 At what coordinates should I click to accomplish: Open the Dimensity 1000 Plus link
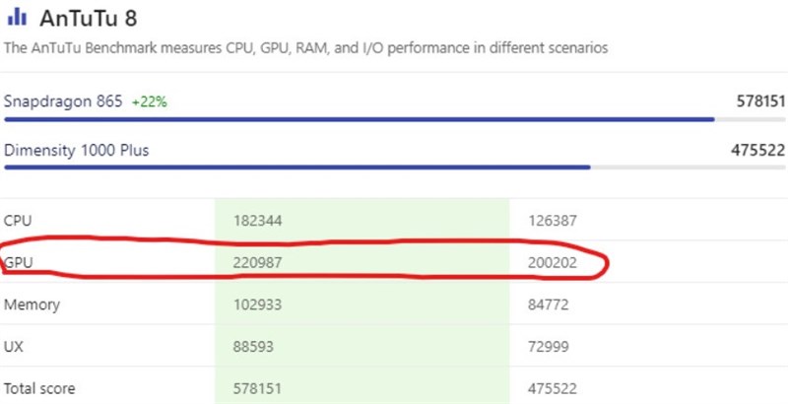tap(77, 150)
